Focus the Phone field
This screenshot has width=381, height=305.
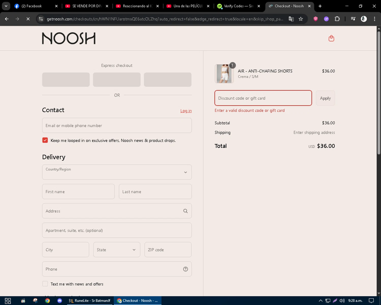(x=117, y=269)
